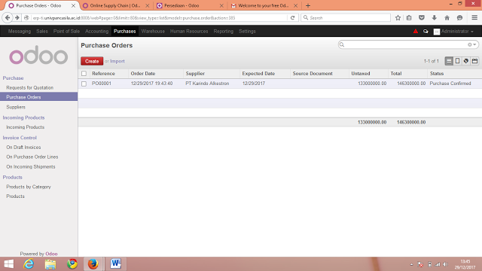Open Products by Category
The image size is (482, 271).
[29, 187]
